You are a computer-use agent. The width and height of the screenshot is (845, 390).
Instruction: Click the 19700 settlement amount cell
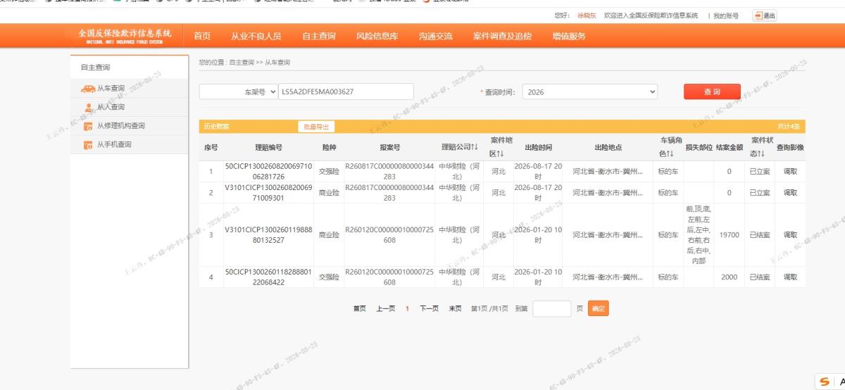pyautogui.click(x=729, y=235)
